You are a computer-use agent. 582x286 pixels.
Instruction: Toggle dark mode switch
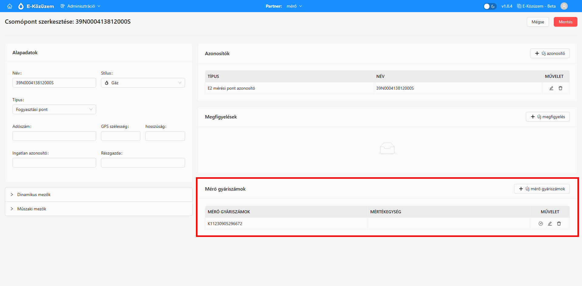click(489, 6)
